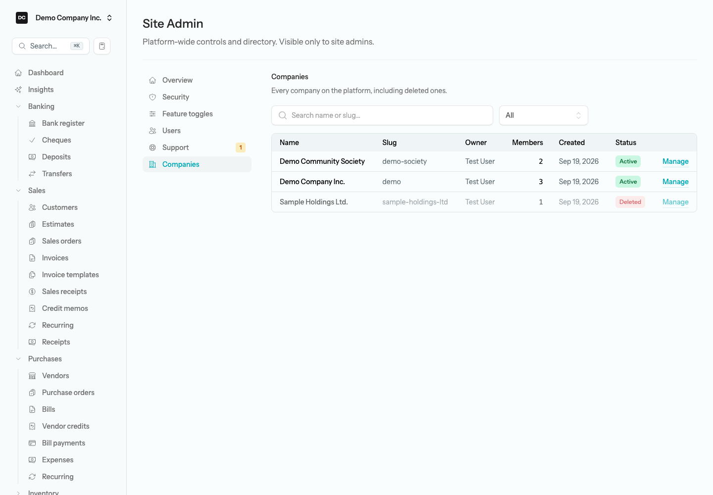Click the sample-holdings-ltd slug cell

point(415,202)
